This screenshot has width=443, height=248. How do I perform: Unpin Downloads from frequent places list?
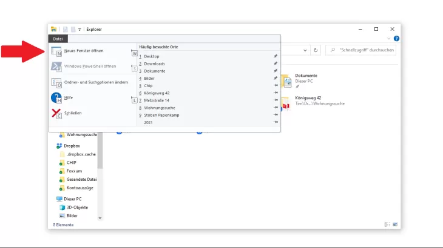coord(276,64)
